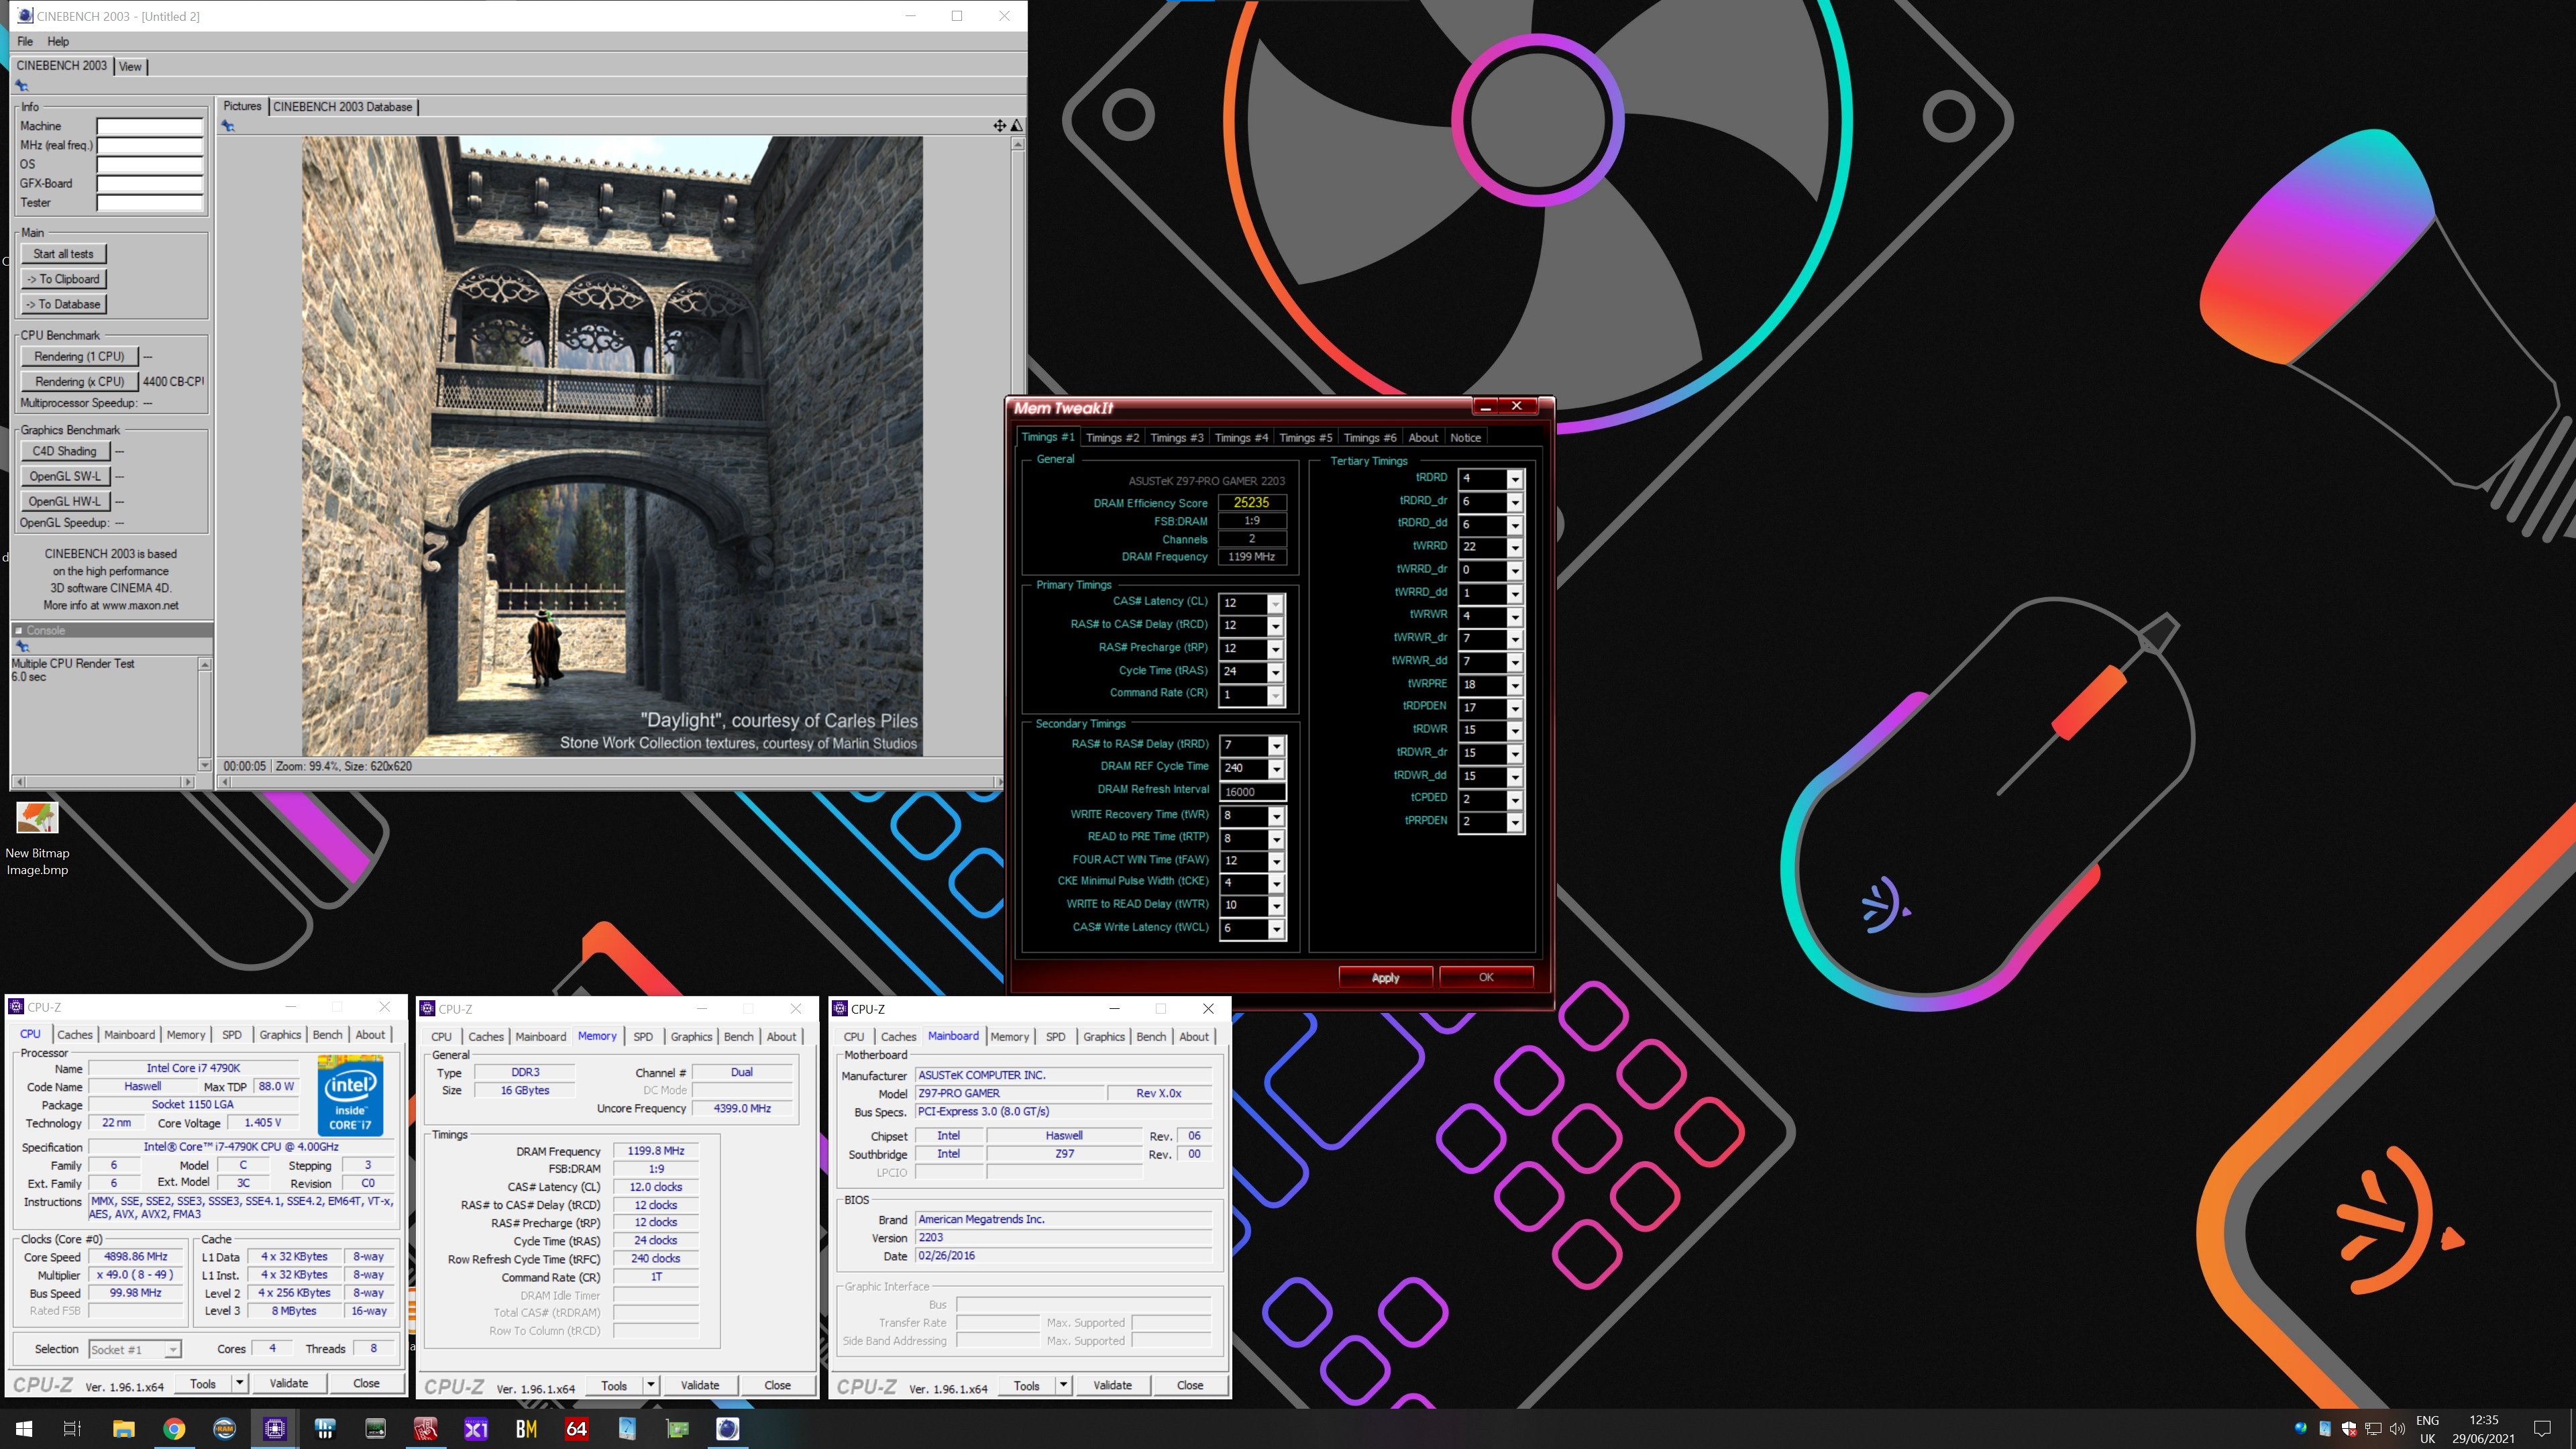
Task: Expand the tRDWR dropdown showing 15
Action: [x=1515, y=731]
